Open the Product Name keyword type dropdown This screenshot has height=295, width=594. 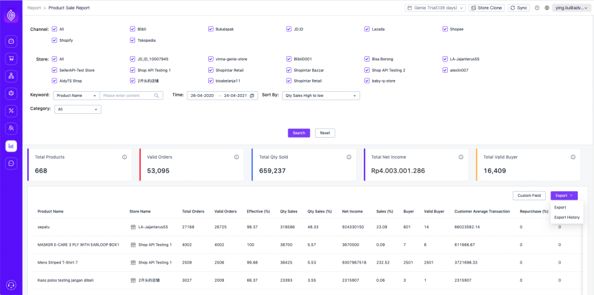pyautogui.click(x=76, y=96)
